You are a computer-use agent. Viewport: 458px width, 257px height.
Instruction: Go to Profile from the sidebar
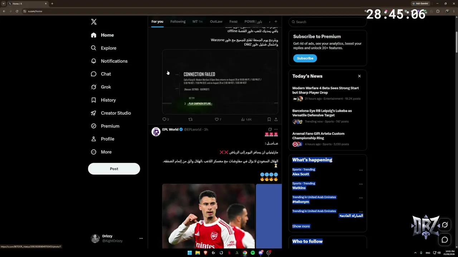pos(103,139)
